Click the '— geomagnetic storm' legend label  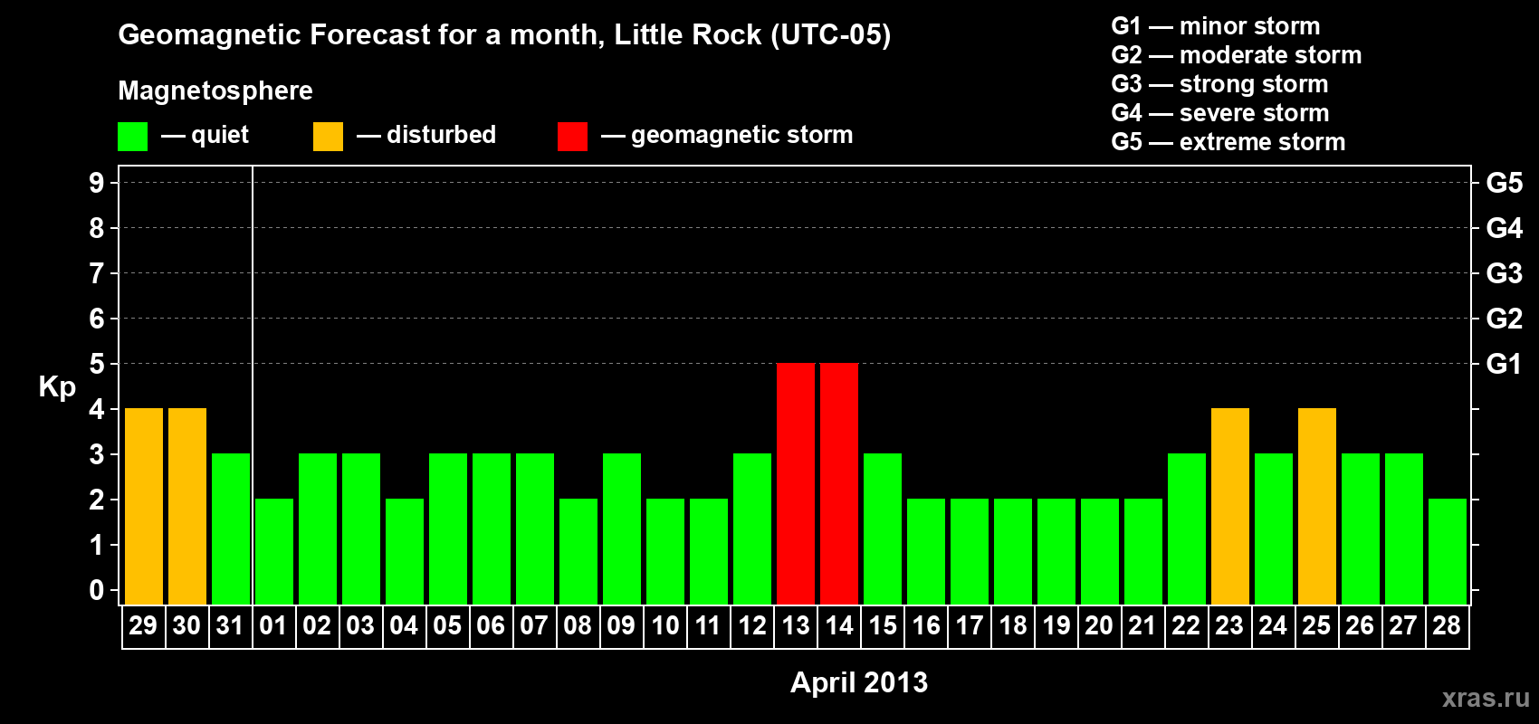coord(727,135)
